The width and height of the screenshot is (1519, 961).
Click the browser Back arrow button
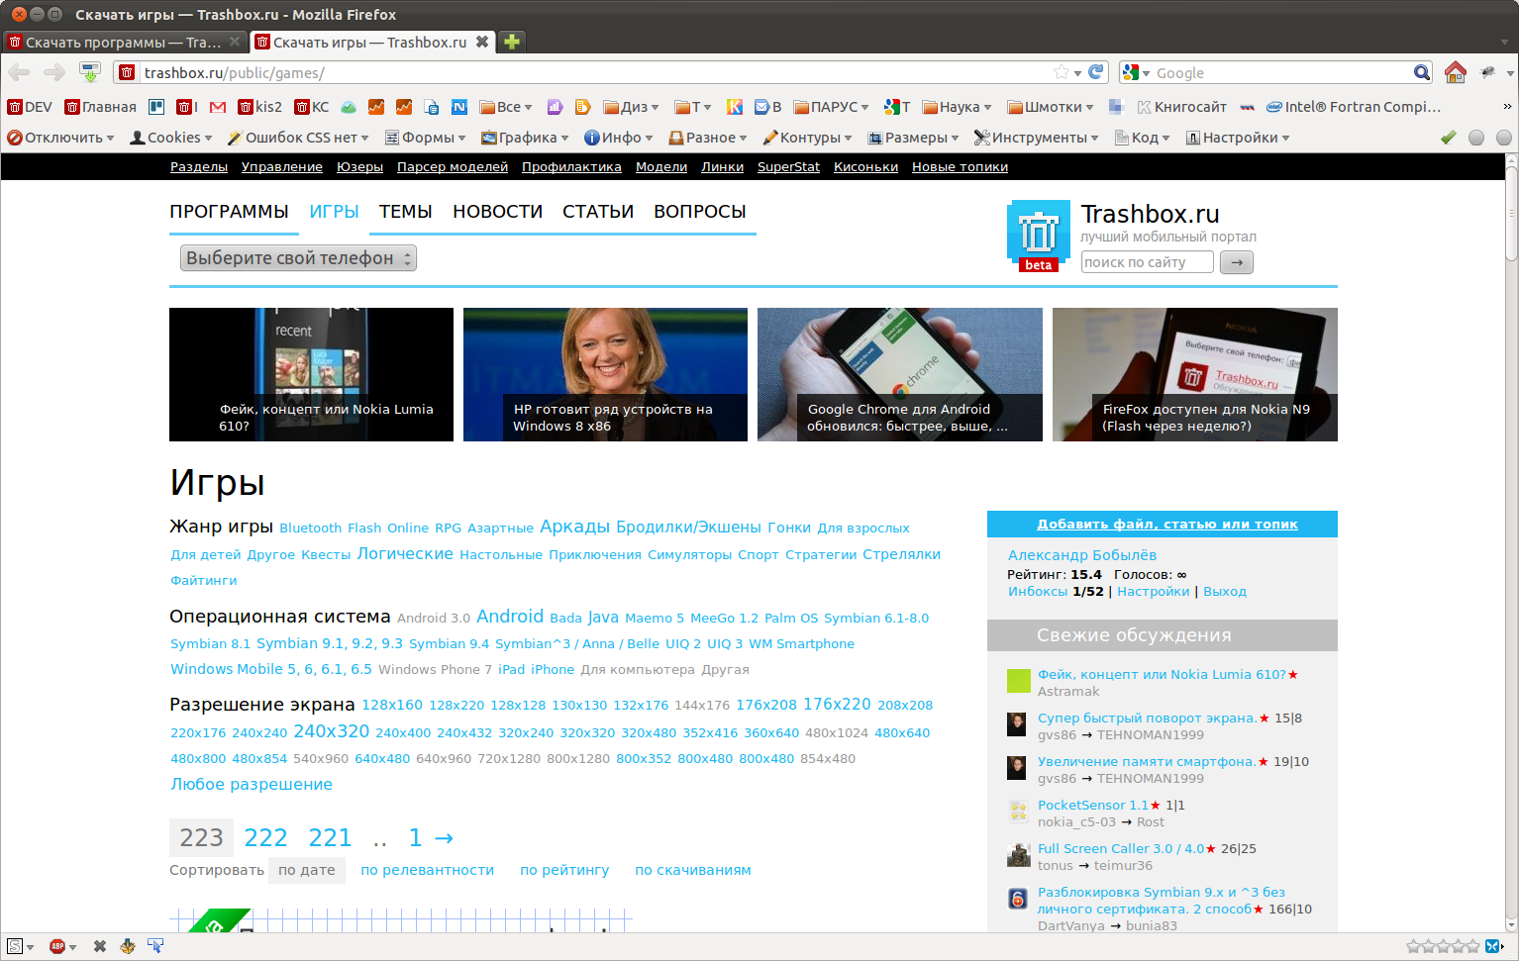(x=19, y=72)
